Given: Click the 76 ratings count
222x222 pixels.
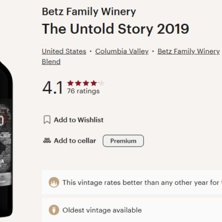Looking at the screenshot, I should (x=83, y=91).
